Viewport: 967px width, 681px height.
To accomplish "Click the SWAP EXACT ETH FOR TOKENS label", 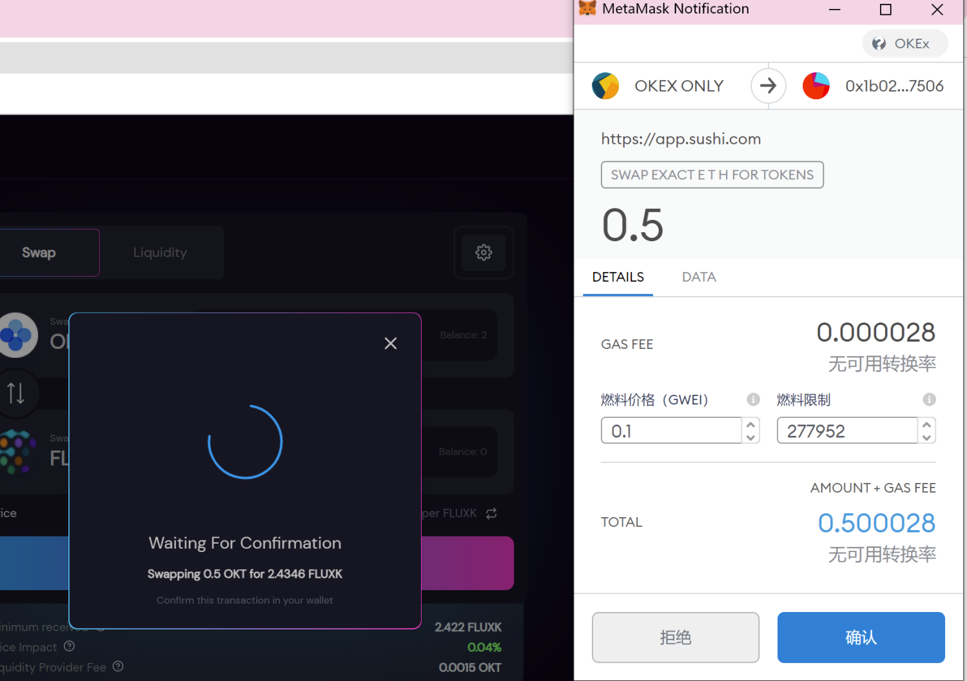I will point(712,175).
